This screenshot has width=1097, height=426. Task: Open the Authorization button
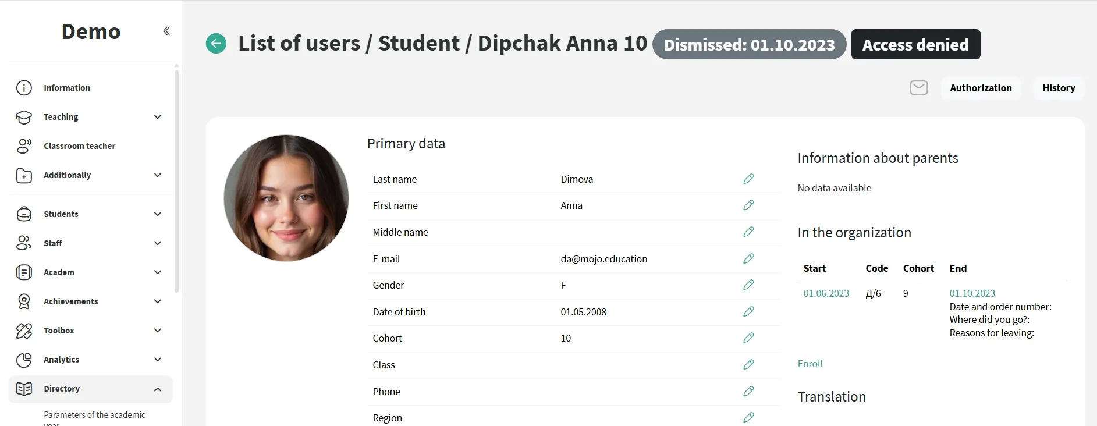[x=981, y=88]
